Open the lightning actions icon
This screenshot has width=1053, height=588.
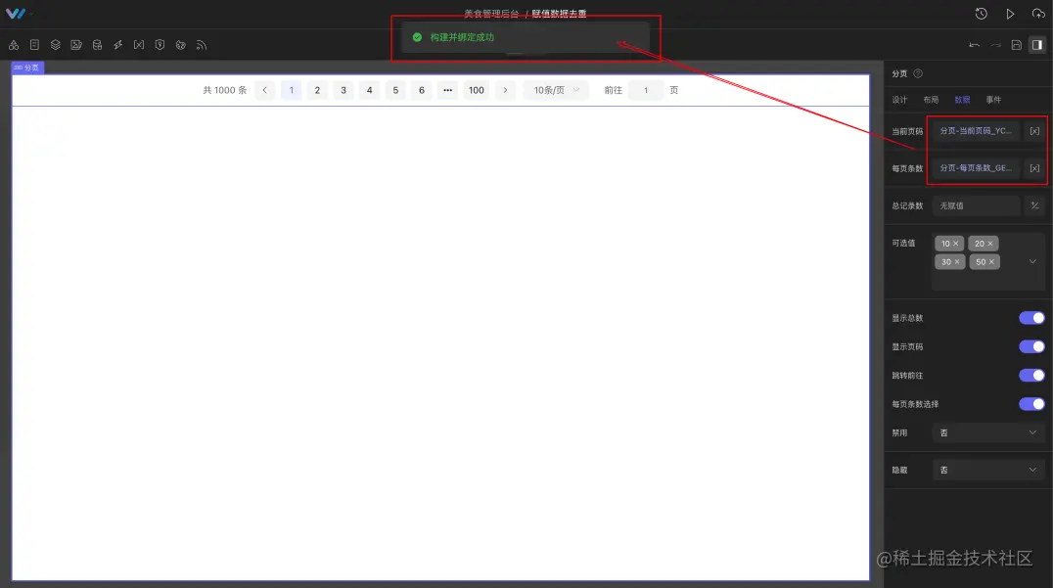point(118,45)
